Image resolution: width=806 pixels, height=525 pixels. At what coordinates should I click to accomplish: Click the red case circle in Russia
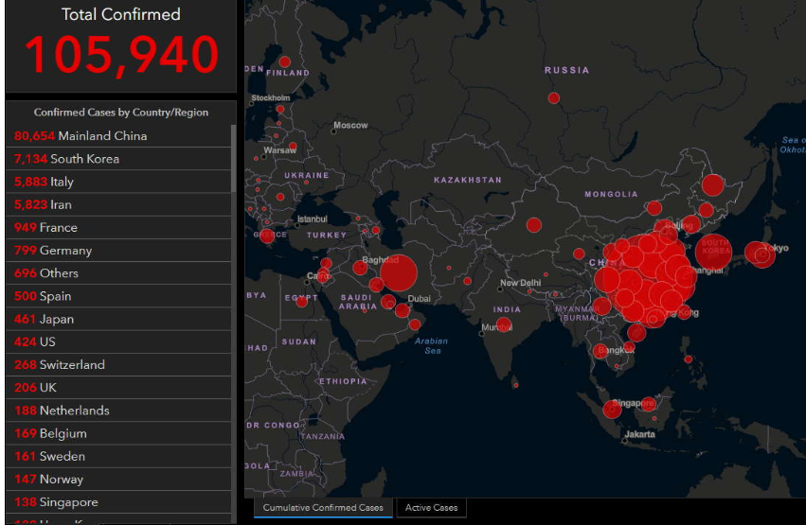554,98
